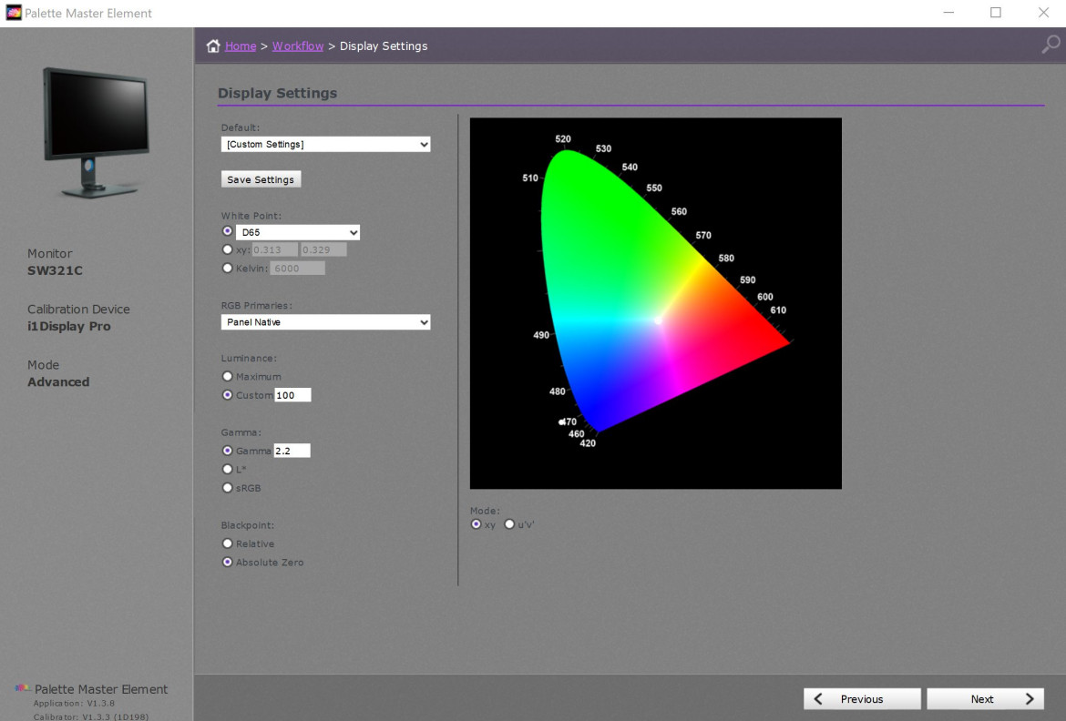Click the Kelvin value field 6000
The width and height of the screenshot is (1066, 721).
(297, 269)
